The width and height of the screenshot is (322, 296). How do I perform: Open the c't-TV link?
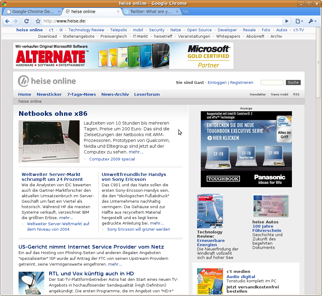298,30
